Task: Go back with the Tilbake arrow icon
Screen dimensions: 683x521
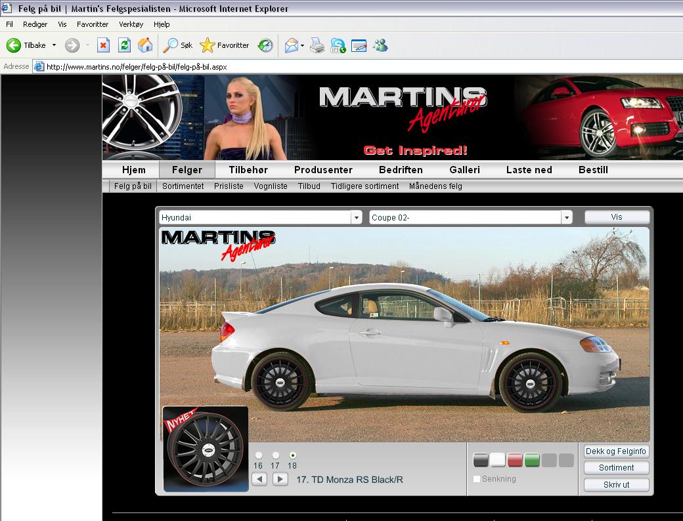Action: 14,45
